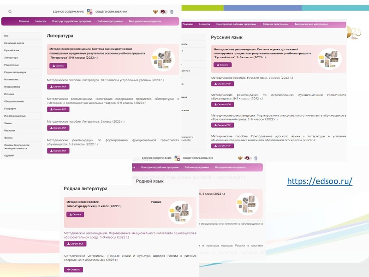This screenshot has height=277, width=369.
Task: Follow the https://edsoo.ru/ hyperlink
Action: [x=319, y=181]
